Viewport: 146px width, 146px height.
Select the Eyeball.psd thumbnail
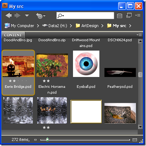pyautogui.click(x=86, y=64)
